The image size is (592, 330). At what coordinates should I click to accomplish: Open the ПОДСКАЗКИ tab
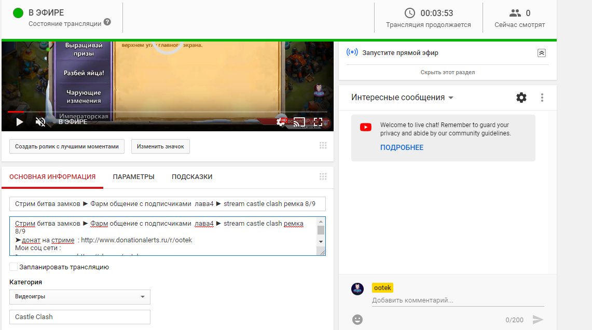pos(192,177)
